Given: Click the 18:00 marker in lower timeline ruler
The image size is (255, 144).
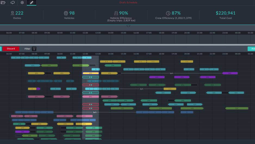Looking at the screenshot, I should click(x=161, y=54).
